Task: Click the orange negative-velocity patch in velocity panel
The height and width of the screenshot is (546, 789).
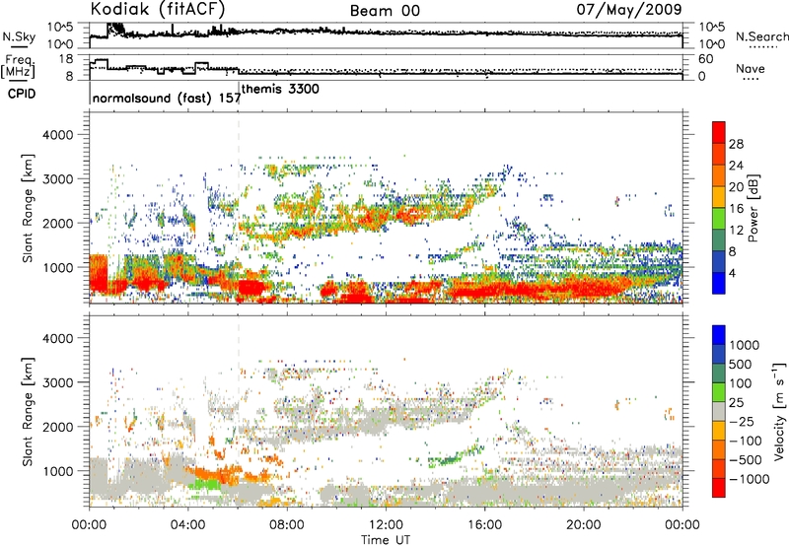Action: click(214, 475)
